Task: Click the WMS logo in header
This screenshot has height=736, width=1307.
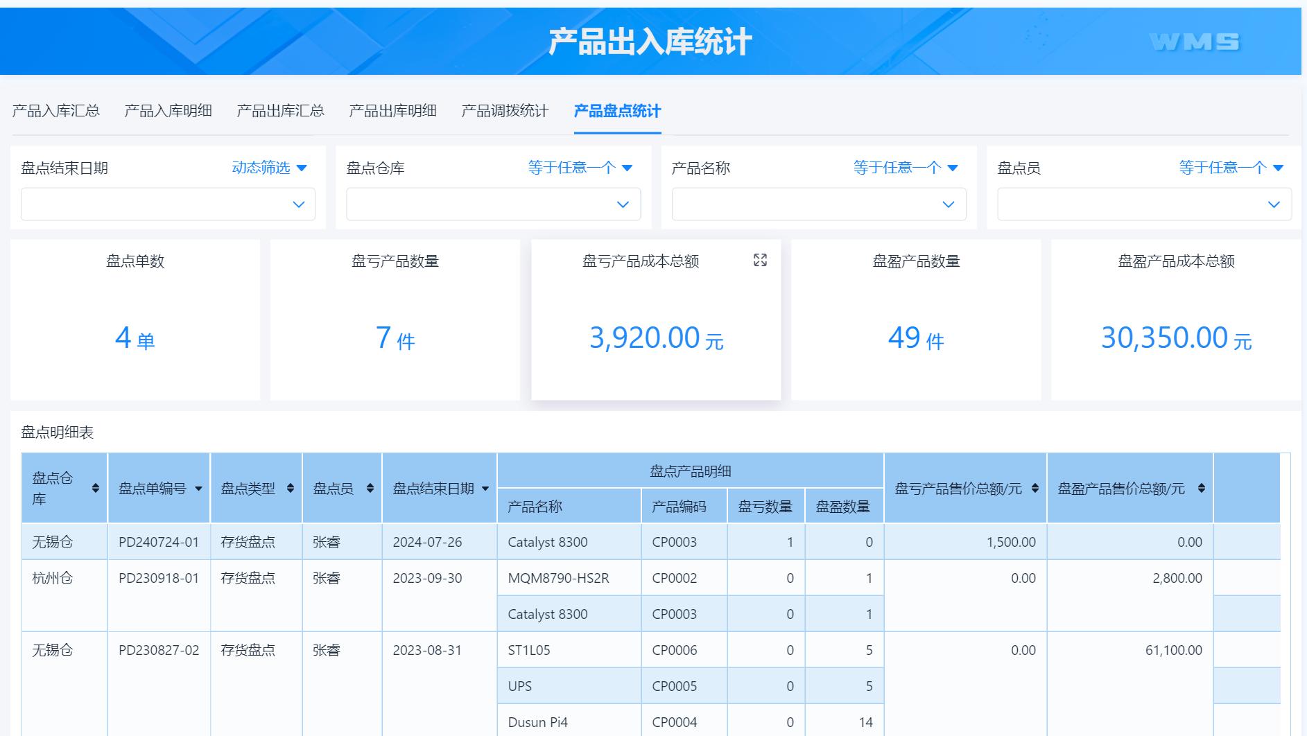Action: [1194, 42]
